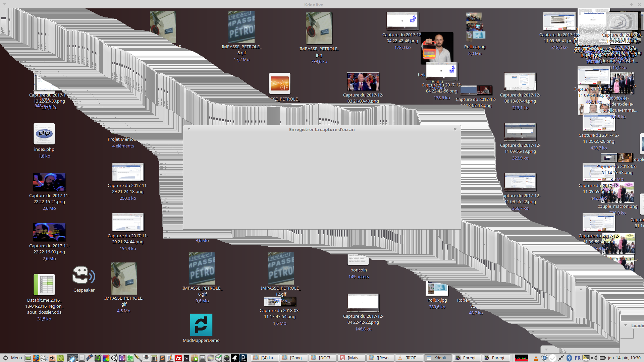Open the VLC tray icon
This screenshot has width=644, height=362.
tap(536, 358)
